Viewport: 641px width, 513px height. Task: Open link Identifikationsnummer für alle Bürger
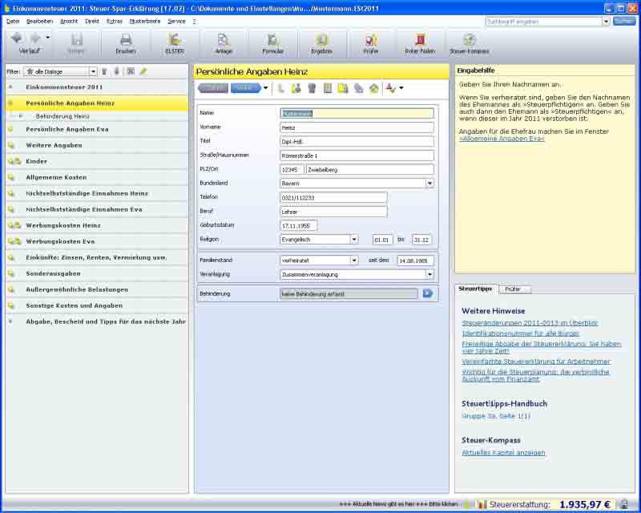(x=520, y=333)
